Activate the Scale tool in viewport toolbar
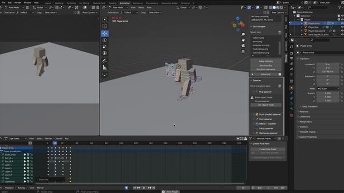344x193 pixels. click(x=105, y=47)
